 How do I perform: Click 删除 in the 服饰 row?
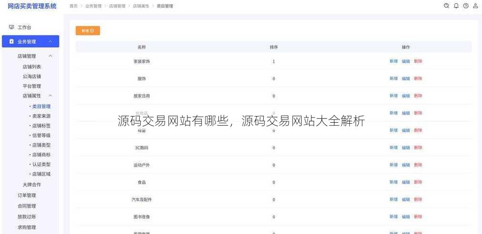pyautogui.click(x=418, y=78)
